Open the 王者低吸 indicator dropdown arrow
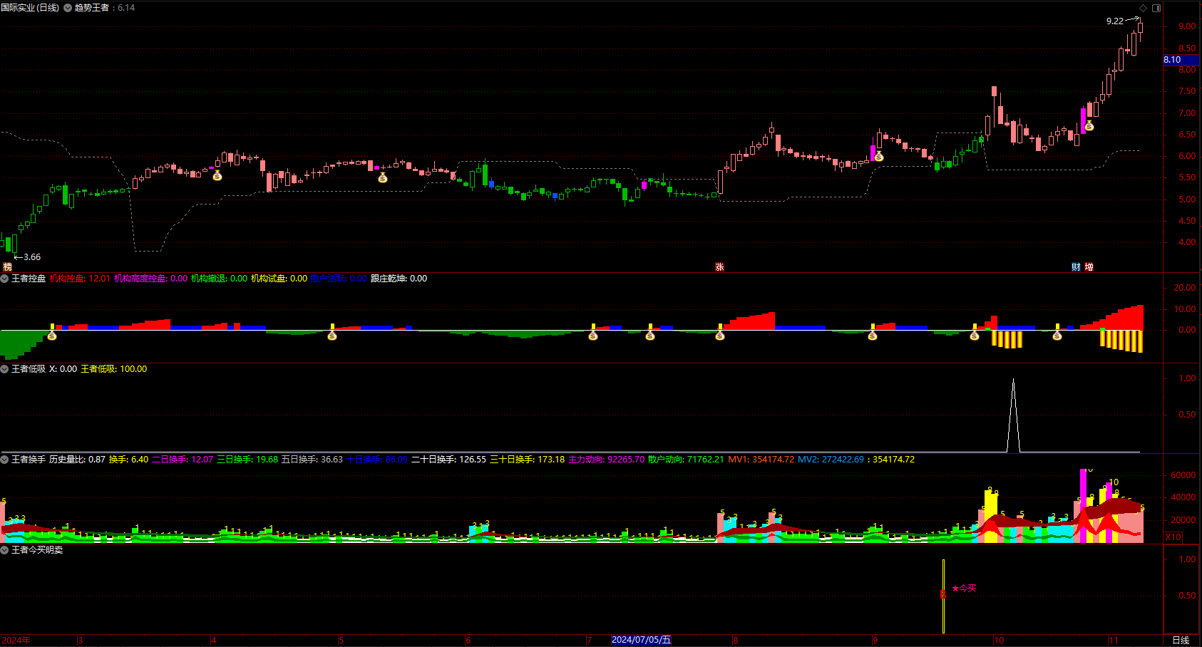Image resolution: width=1202 pixels, height=647 pixels. 4,369
